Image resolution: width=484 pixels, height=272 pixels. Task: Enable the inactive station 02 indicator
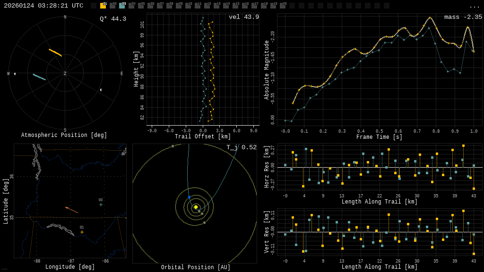coord(112,6)
